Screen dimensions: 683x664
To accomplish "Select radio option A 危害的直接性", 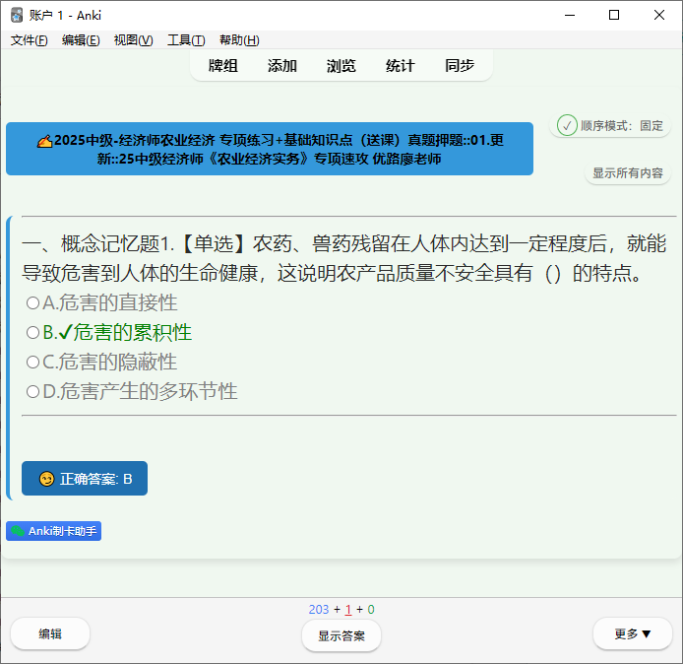I will point(32,302).
